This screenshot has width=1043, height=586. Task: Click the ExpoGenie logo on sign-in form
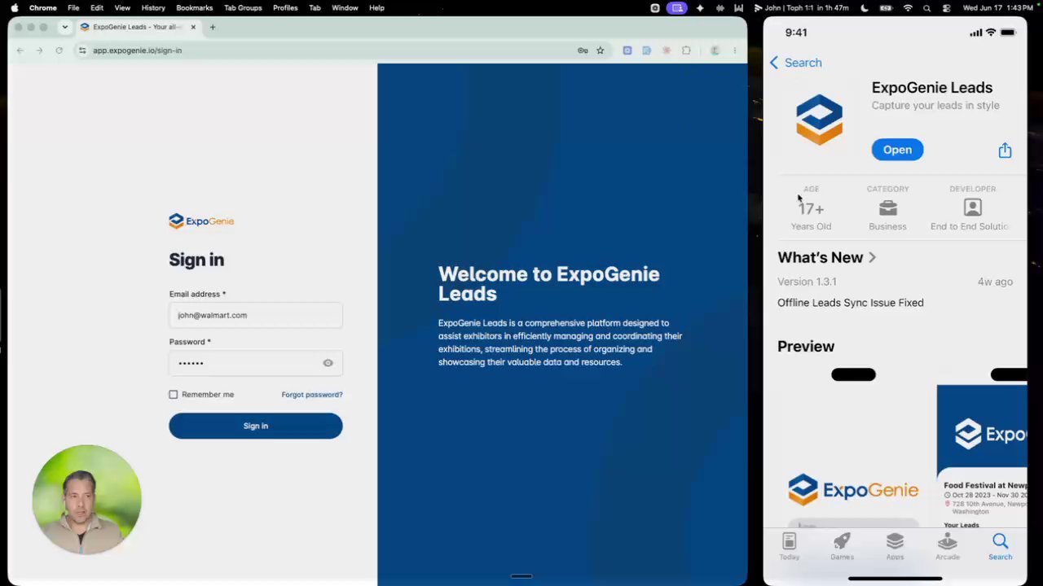tap(201, 221)
